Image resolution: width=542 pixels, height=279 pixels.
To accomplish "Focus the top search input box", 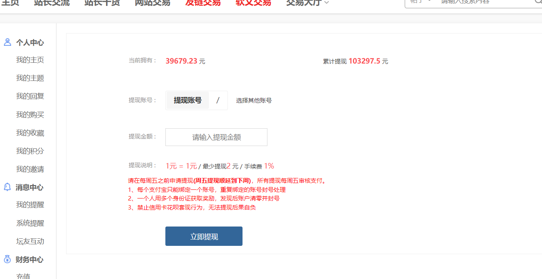I will (483, 2).
